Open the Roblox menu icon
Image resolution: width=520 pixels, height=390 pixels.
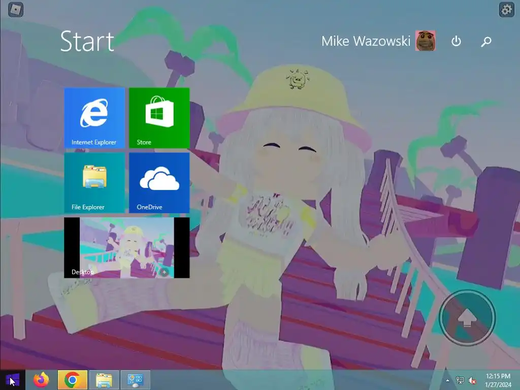(x=16, y=10)
